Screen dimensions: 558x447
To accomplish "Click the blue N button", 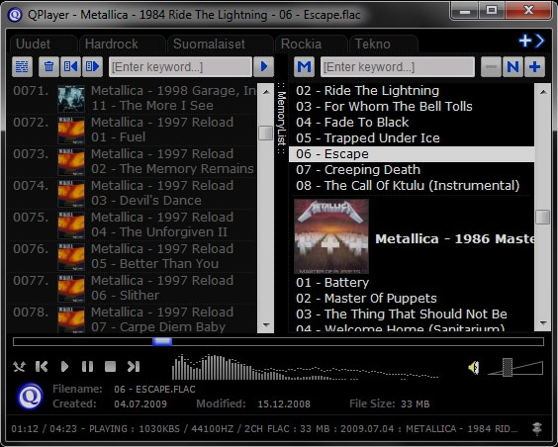I will [512, 66].
